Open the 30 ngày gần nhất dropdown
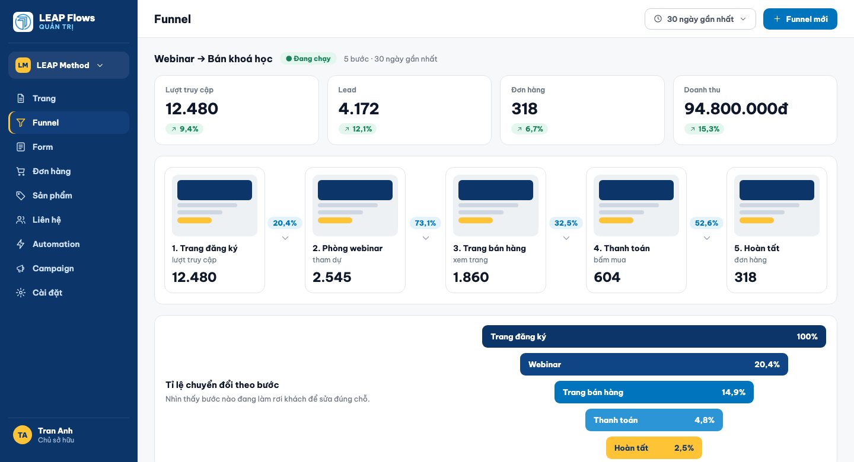 tap(700, 19)
